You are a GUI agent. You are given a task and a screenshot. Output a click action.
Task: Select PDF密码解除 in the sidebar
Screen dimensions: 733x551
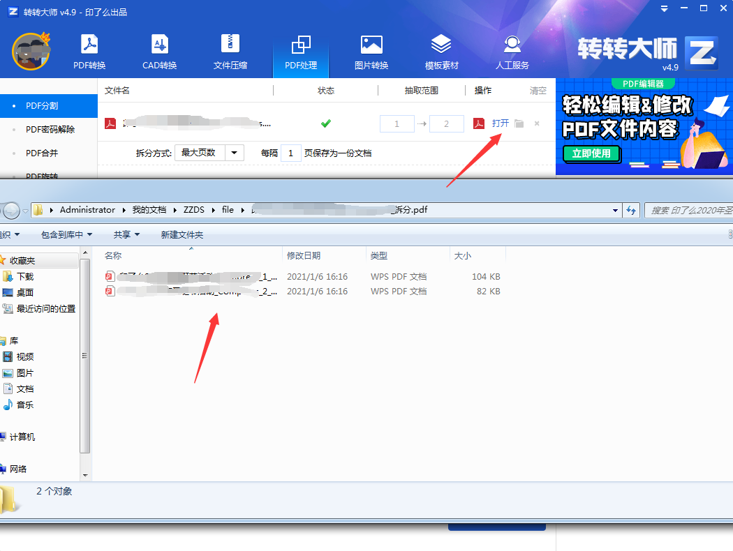point(49,129)
